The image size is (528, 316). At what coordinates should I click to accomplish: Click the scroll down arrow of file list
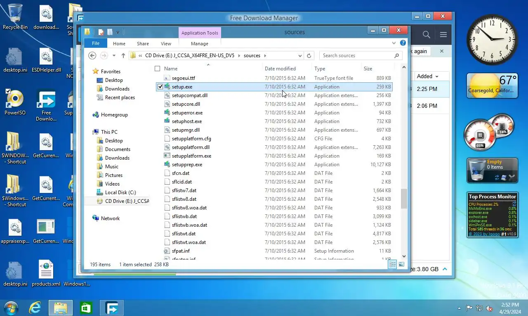point(404,256)
